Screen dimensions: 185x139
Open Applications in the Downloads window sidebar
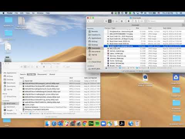[x=96, y=38]
